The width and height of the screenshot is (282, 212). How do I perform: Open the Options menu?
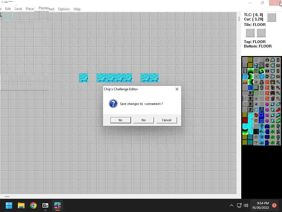pyautogui.click(x=64, y=9)
